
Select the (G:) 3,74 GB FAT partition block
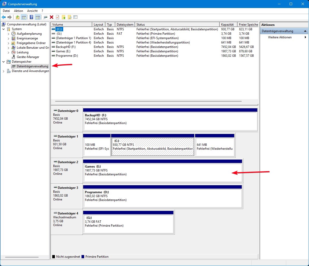coord(128,222)
